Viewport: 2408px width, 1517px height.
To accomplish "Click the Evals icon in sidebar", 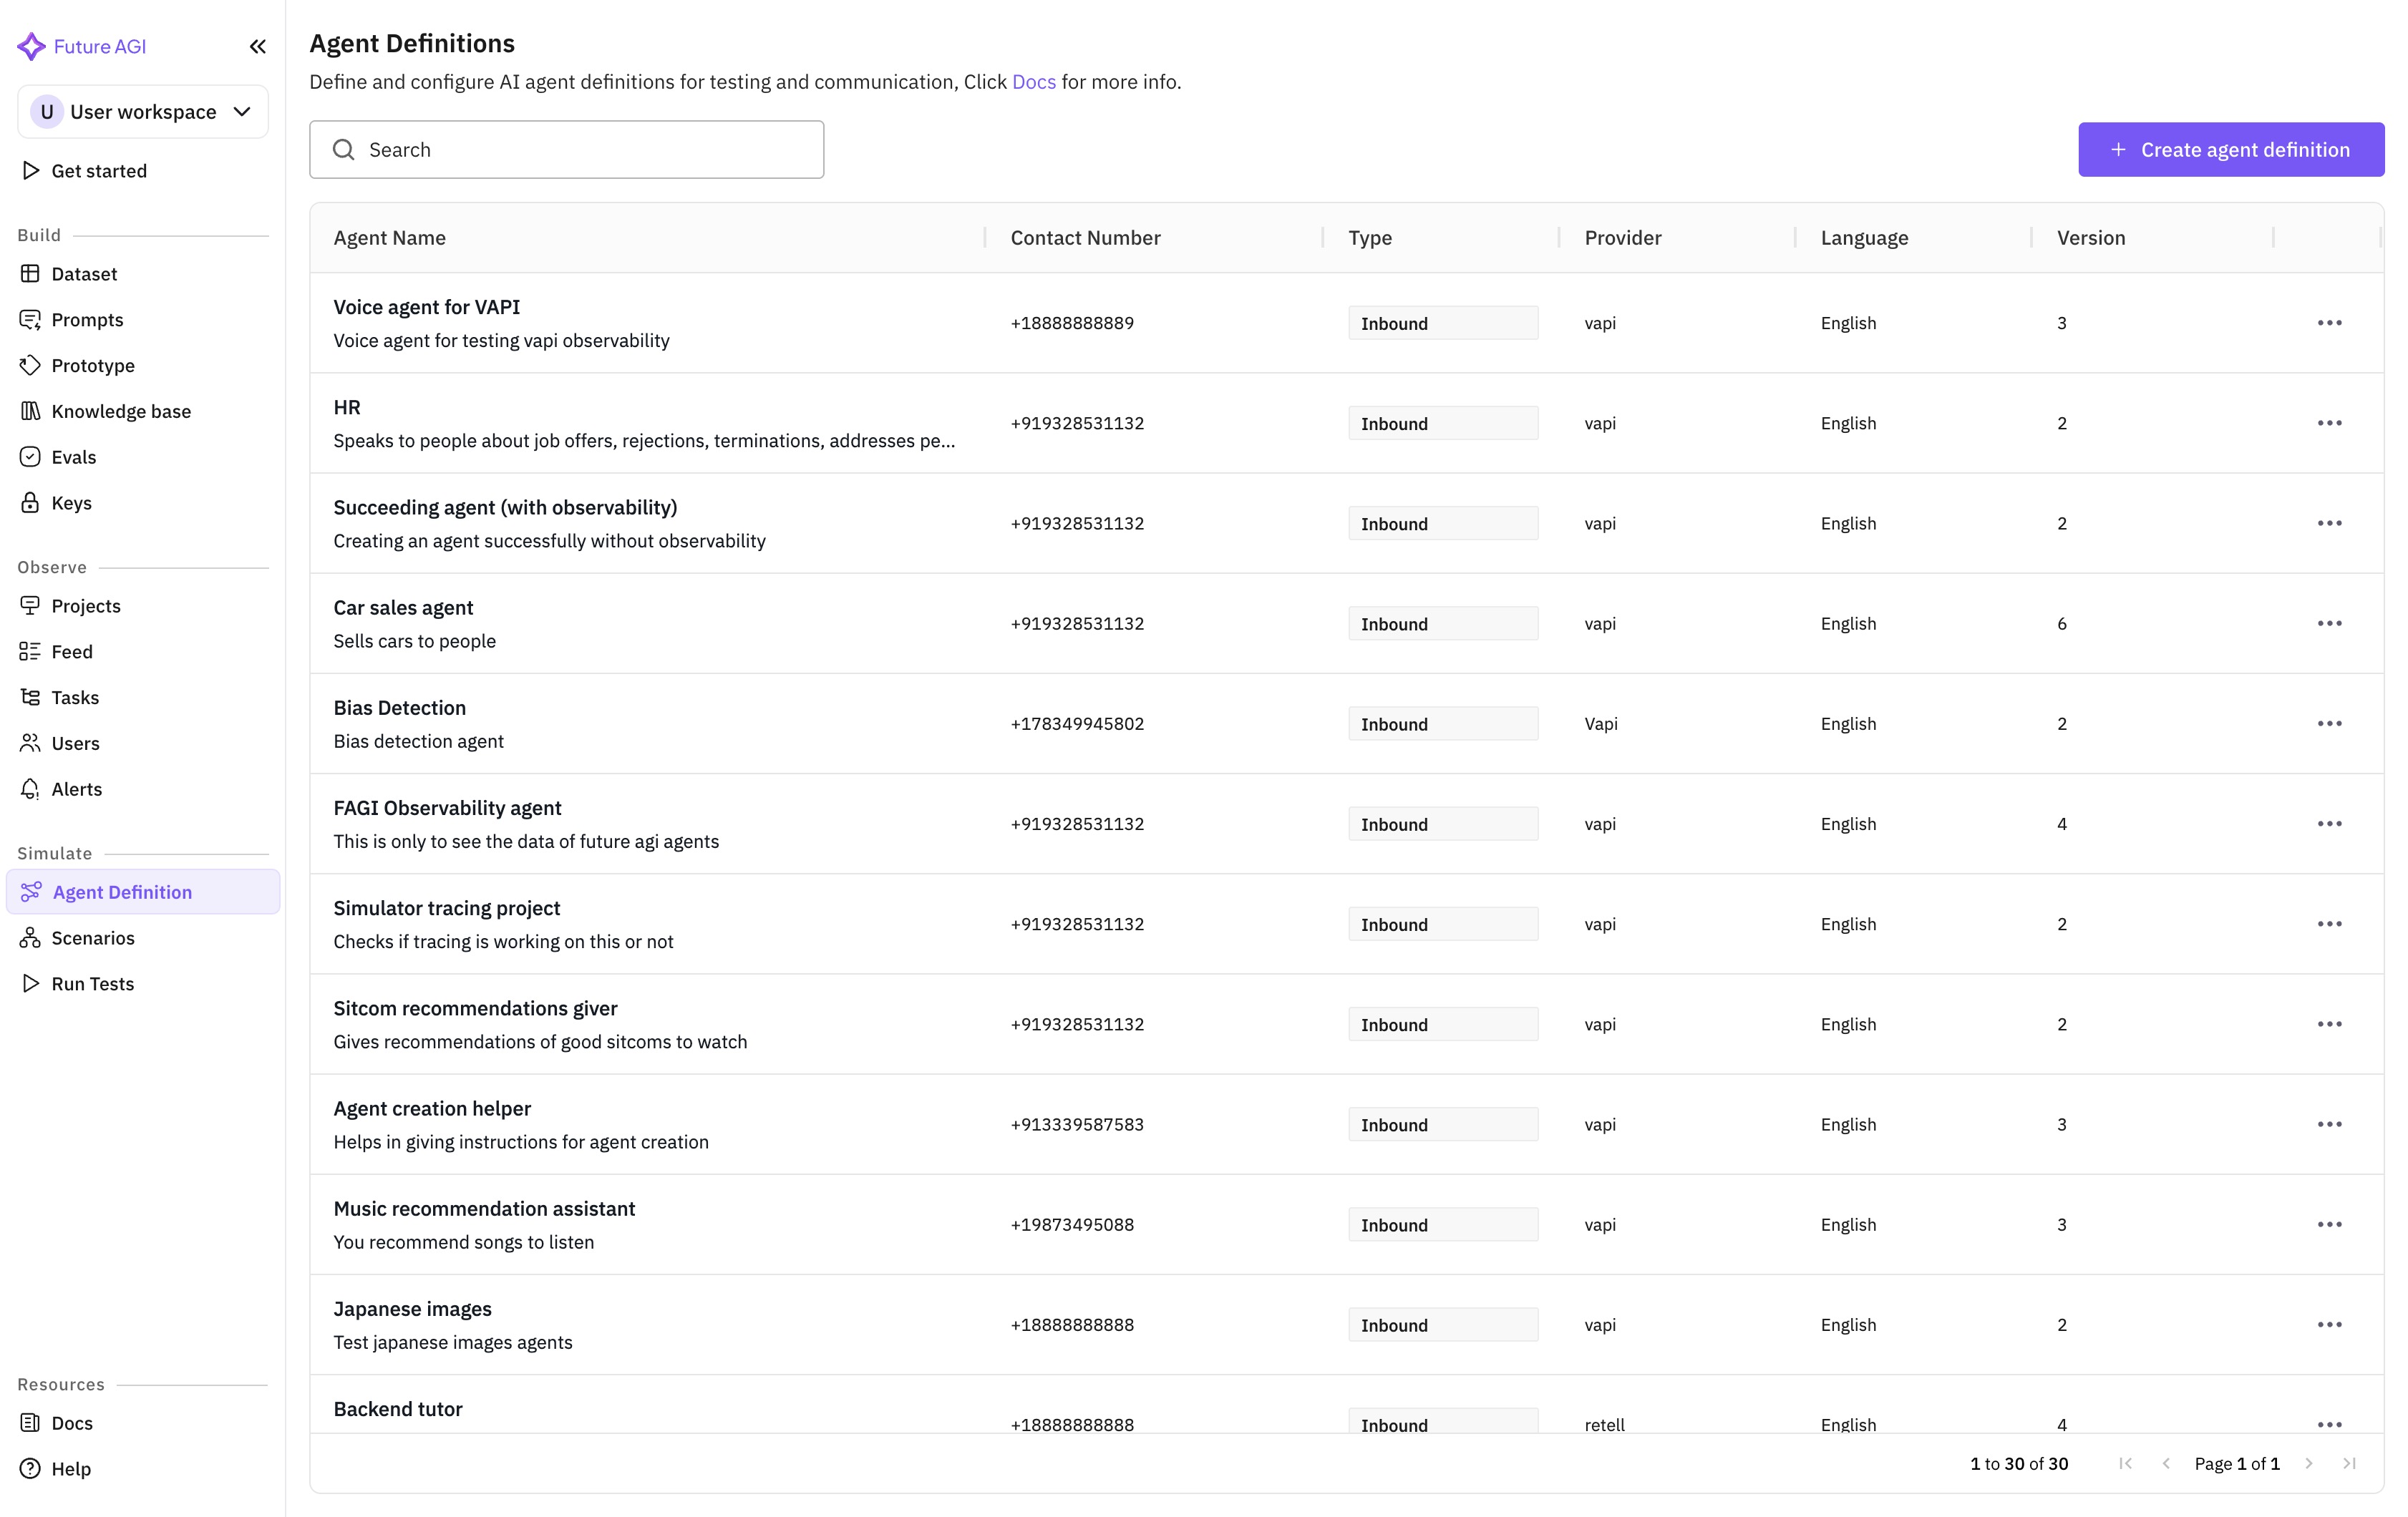I will (31, 457).
